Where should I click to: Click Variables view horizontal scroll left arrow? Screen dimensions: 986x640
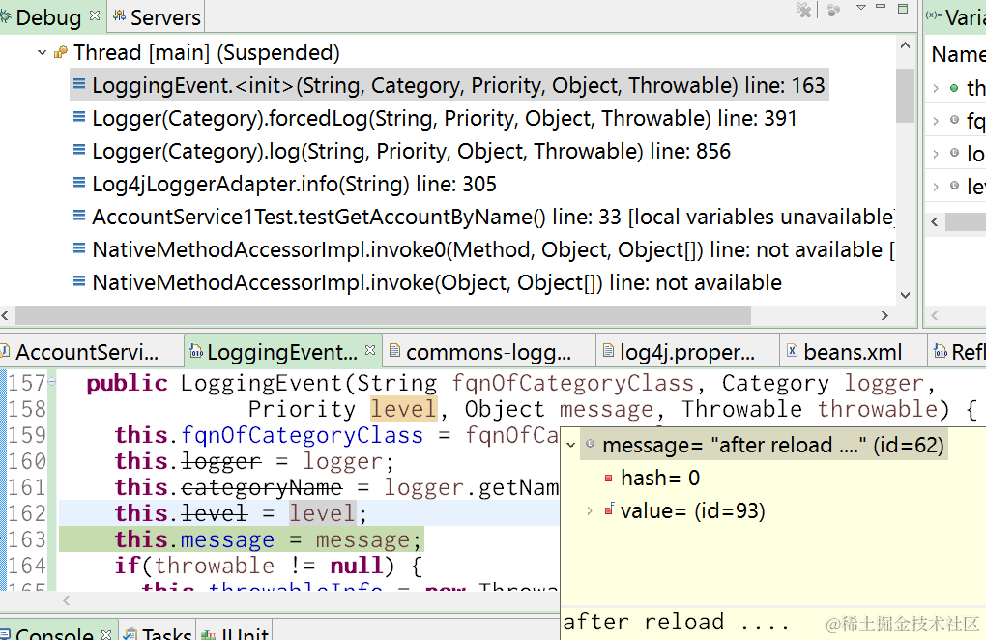(x=935, y=222)
